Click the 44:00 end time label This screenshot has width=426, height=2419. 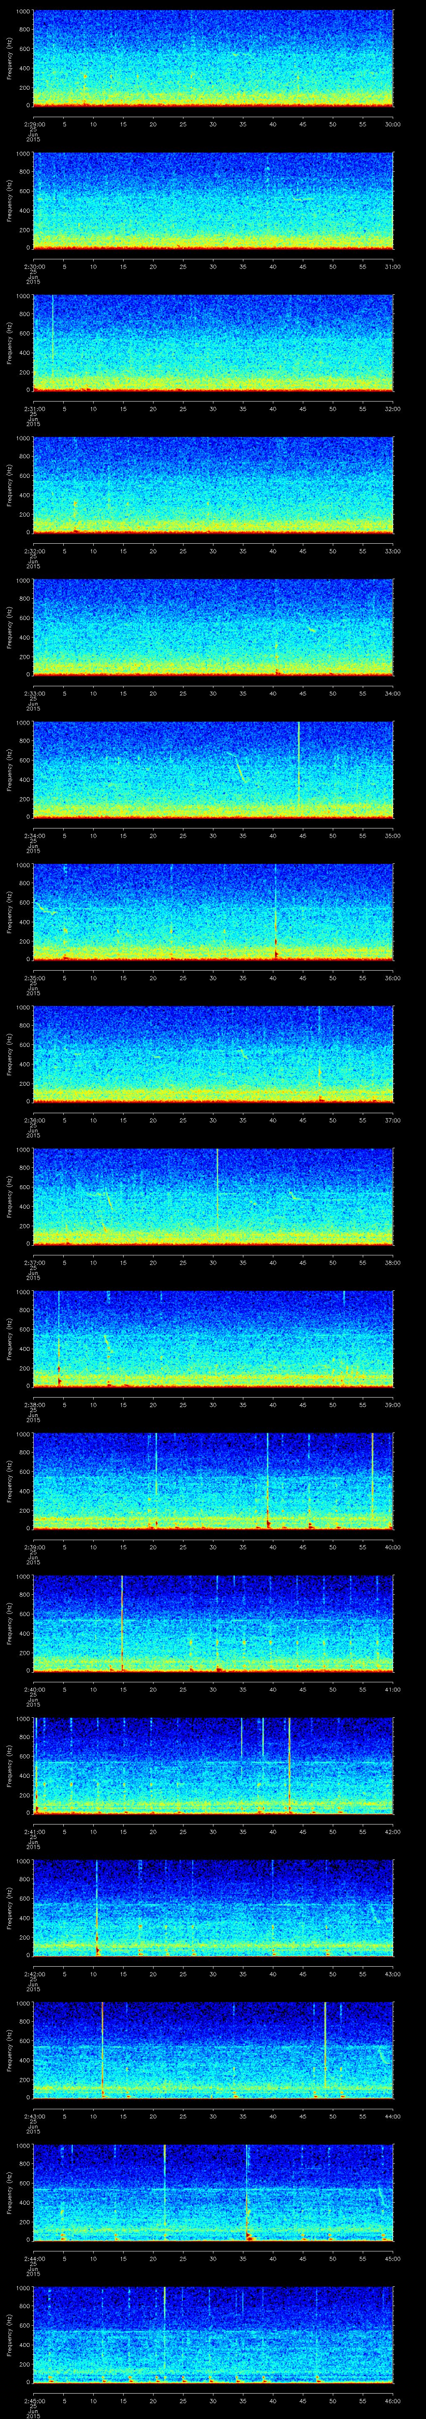point(392,2115)
